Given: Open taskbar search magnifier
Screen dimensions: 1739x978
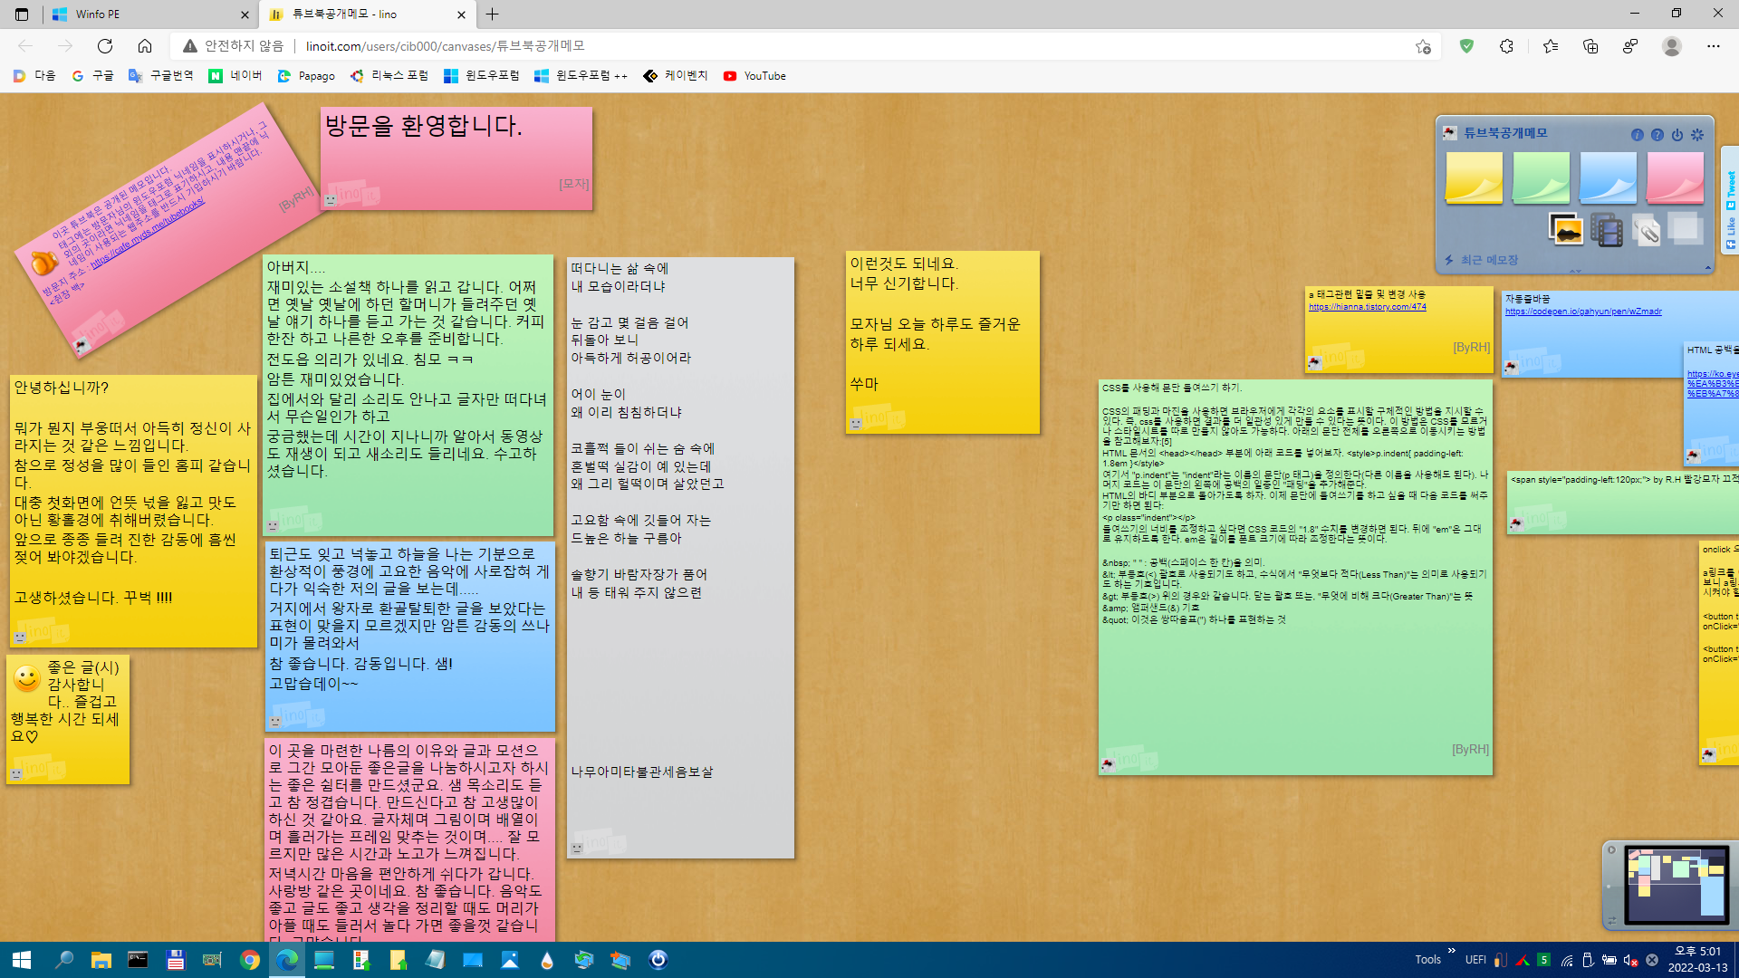Looking at the screenshot, I should point(63,960).
